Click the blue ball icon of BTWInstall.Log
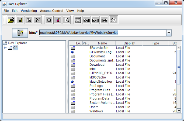184x121 pixels. 72,52
